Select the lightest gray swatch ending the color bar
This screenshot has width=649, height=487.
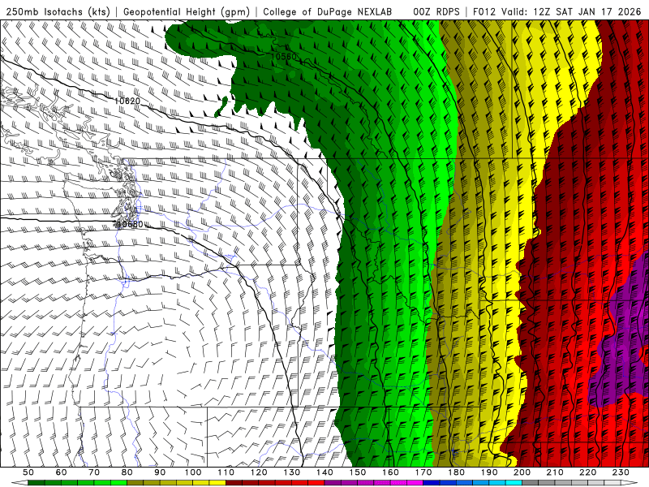[612, 483]
